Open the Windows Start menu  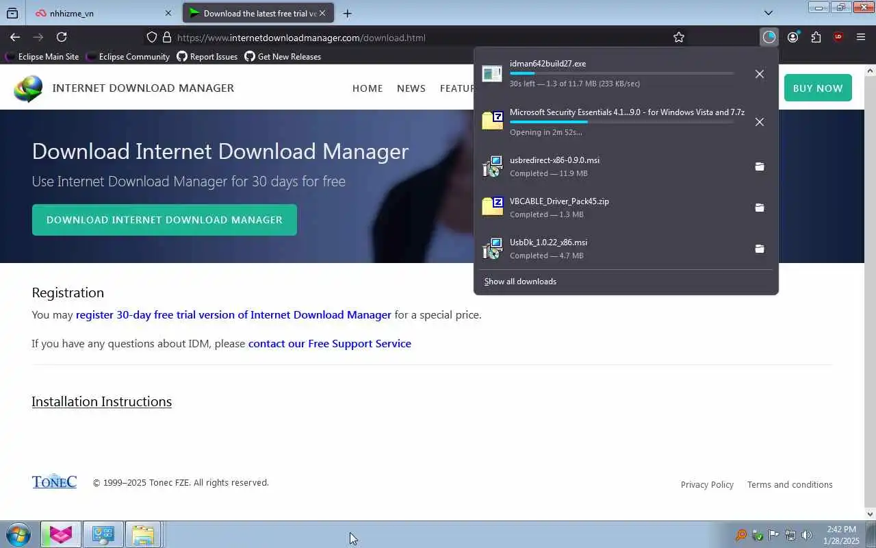pos(18,534)
